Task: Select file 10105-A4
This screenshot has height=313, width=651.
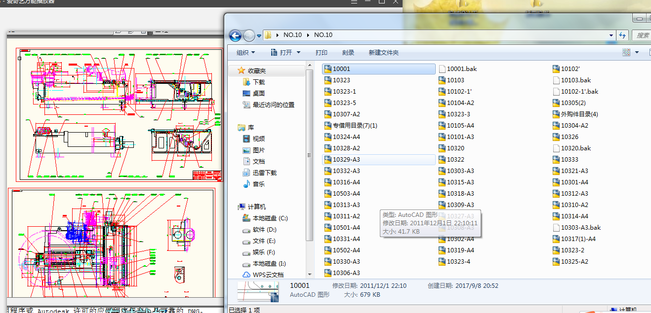Action: 456,126
